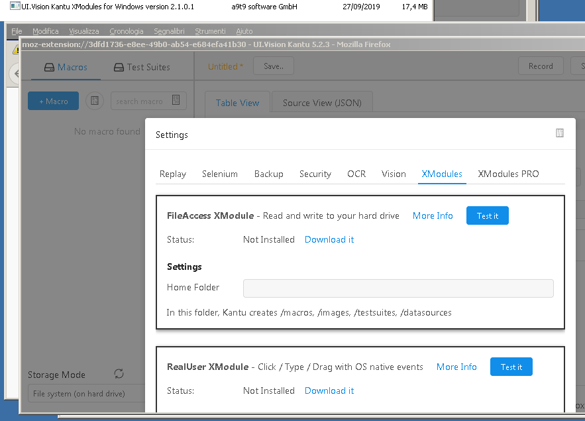
Task: Select the XModules settings tab
Action: tap(442, 174)
